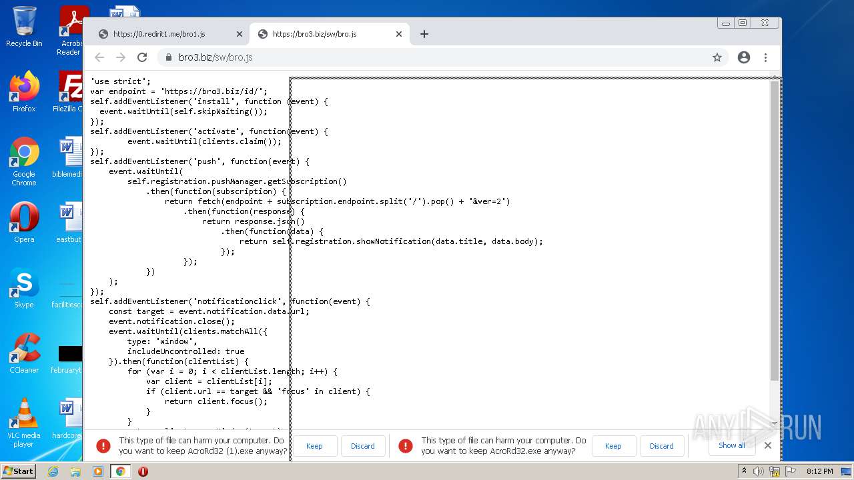
Task: Open Windows Explorer from the taskbar
Action: click(x=75, y=471)
